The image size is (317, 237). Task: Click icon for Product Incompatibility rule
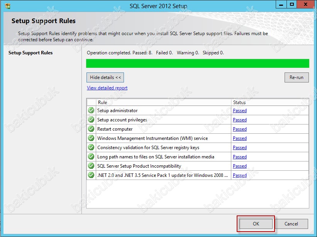tap(91, 166)
